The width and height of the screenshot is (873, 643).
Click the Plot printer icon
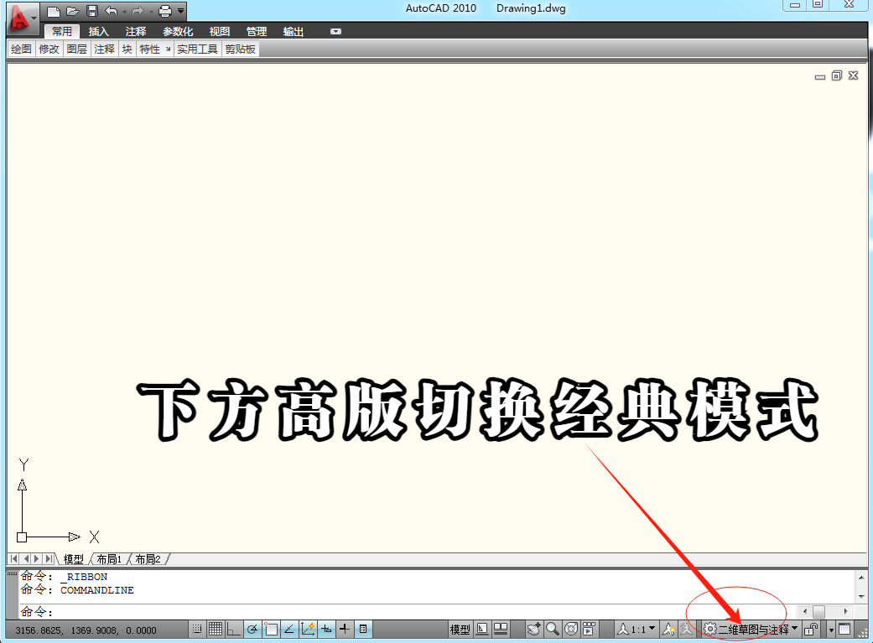[165, 11]
